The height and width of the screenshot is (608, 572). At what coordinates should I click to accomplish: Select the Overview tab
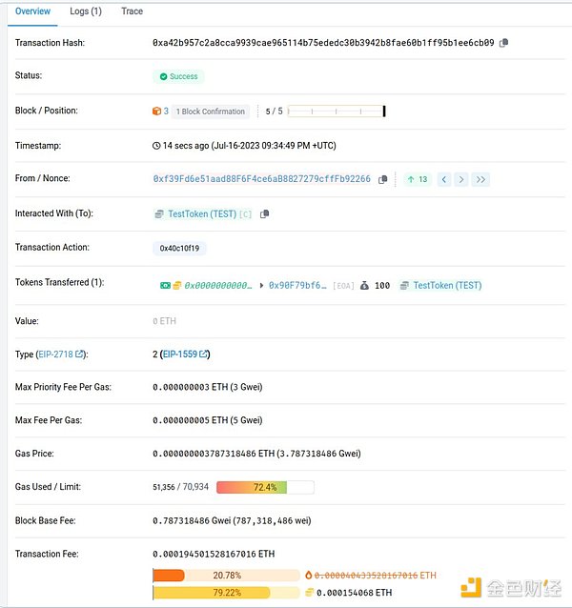click(x=33, y=11)
